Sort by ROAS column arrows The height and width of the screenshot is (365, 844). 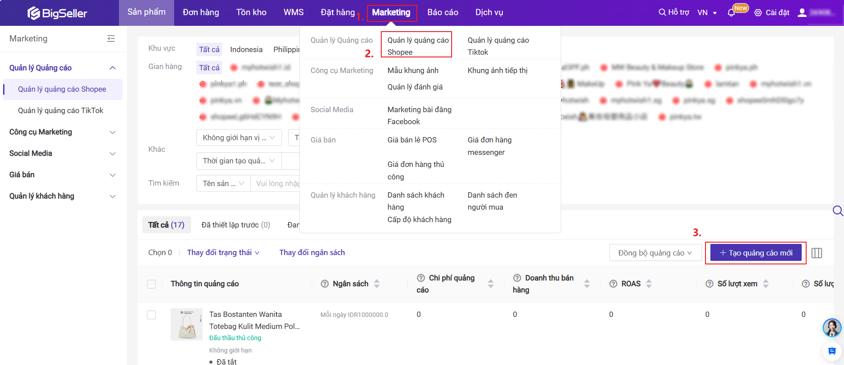tap(649, 284)
